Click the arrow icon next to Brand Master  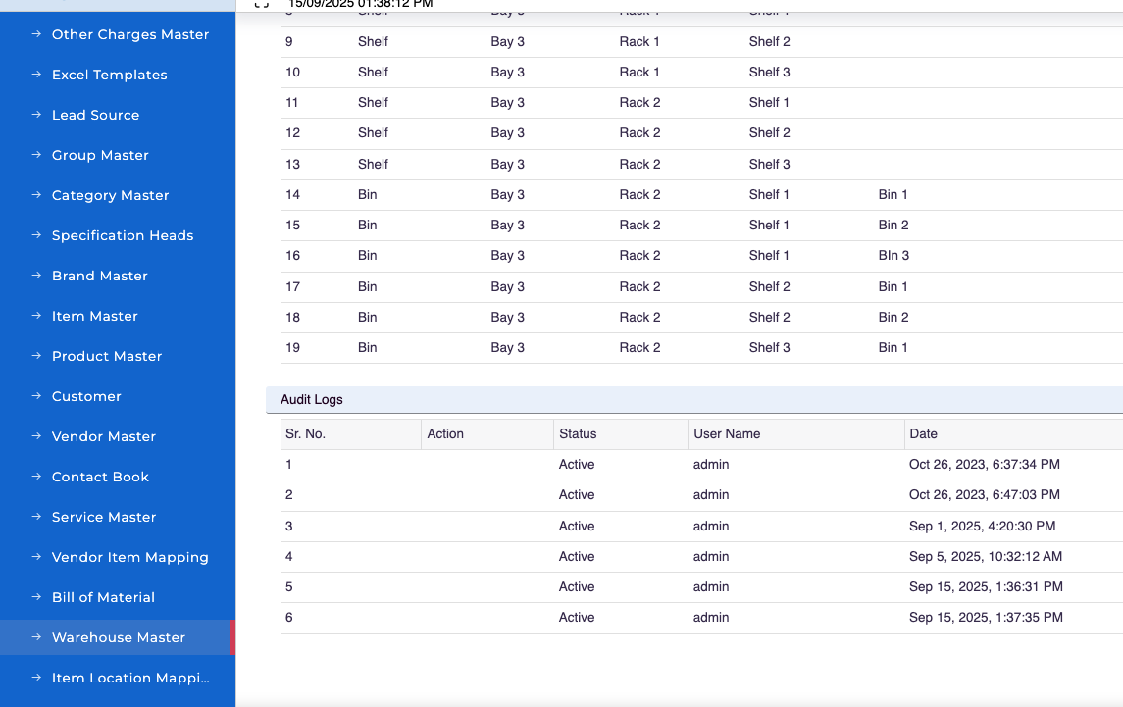pyautogui.click(x=36, y=276)
